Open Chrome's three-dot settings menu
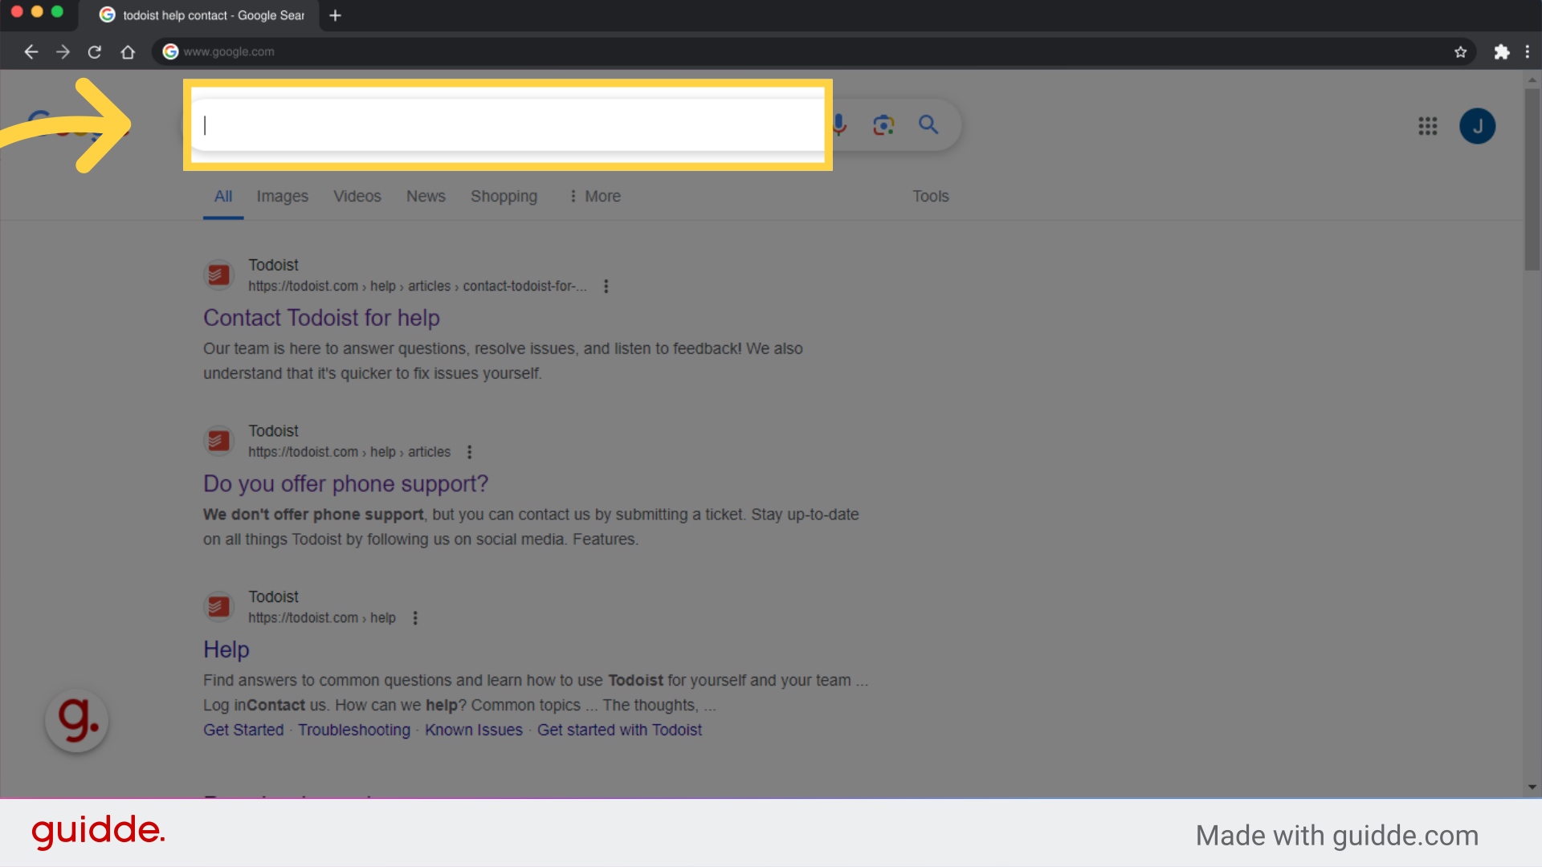This screenshot has width=1542, height=867. point(1529,51)
